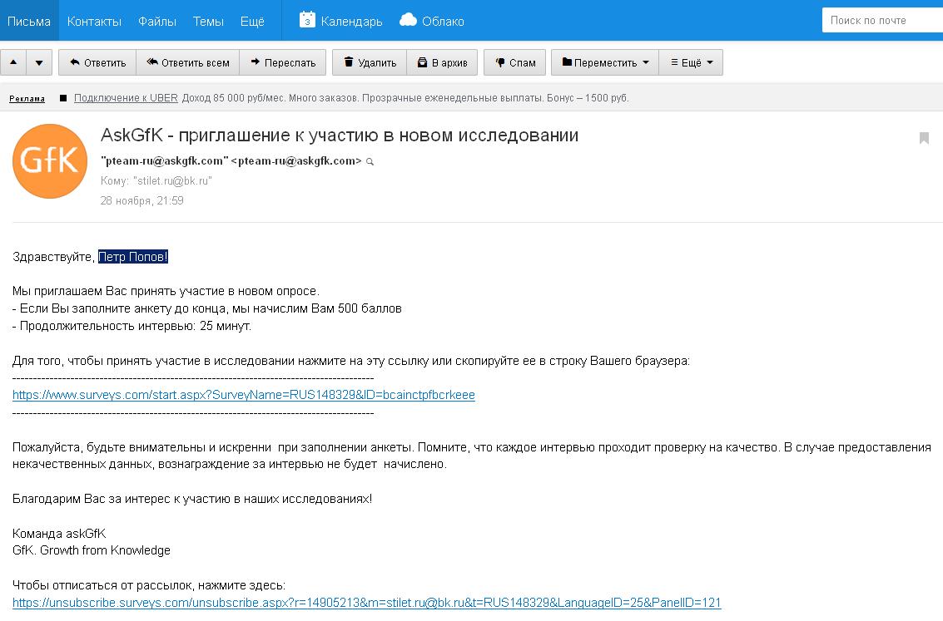Open the Контакты tab
This screenshot has height=621, width=943.
coord(94,21)
